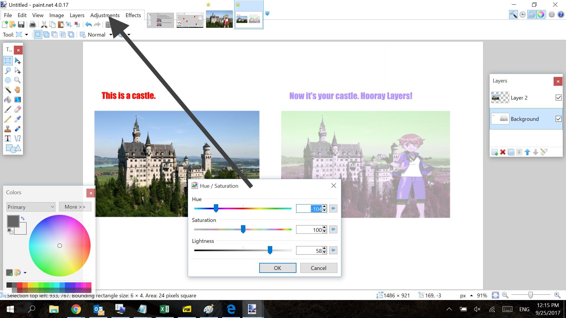Click the Open file folder icon

click(x=13, y=25)
